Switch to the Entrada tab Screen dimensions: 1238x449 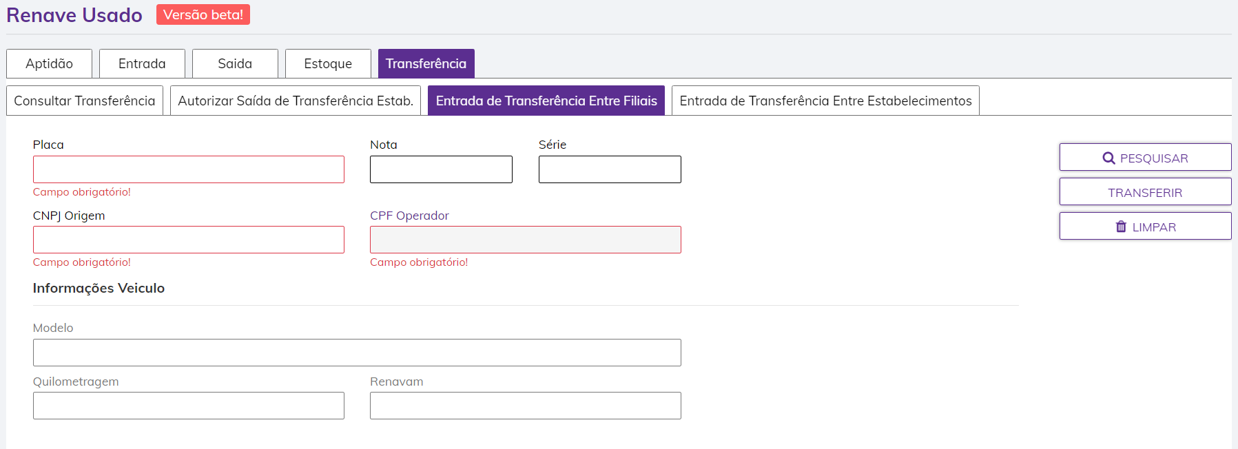click(142, 64)
